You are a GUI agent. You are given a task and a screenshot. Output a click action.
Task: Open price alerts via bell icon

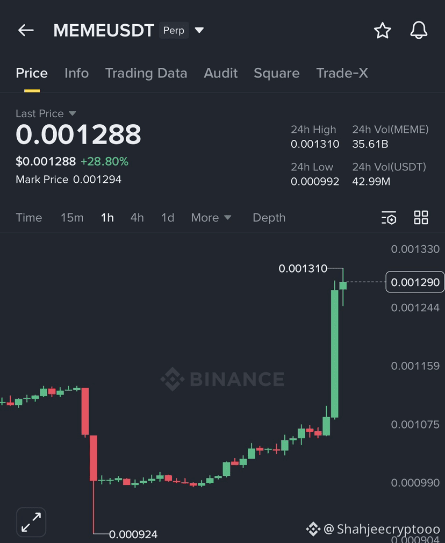(x=419, y=31)
